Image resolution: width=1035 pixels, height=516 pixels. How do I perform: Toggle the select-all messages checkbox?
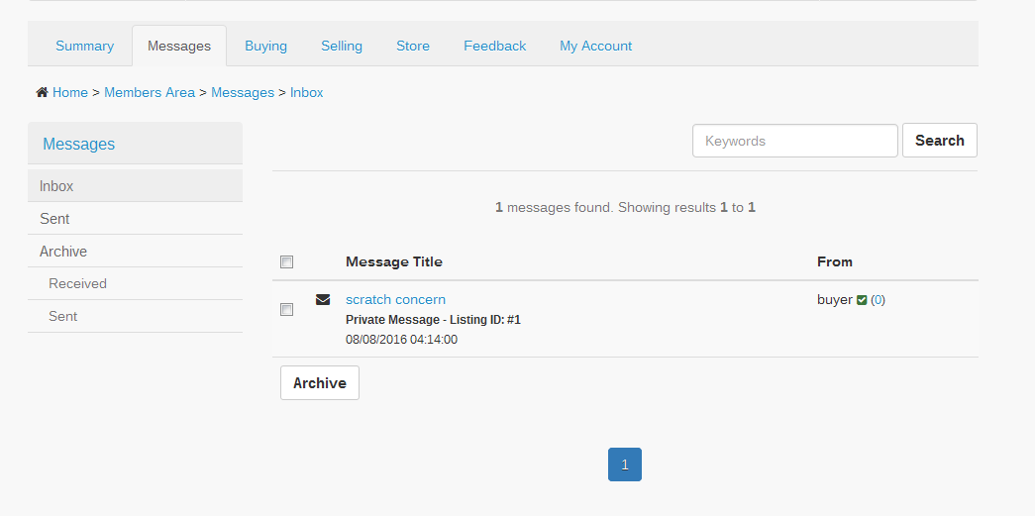click(x=287, y=262)
